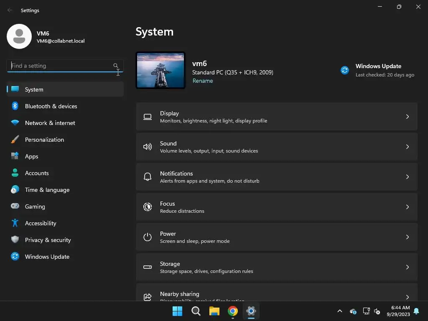
Task: Expand Nearby sharing chevron
Action: 407,297
